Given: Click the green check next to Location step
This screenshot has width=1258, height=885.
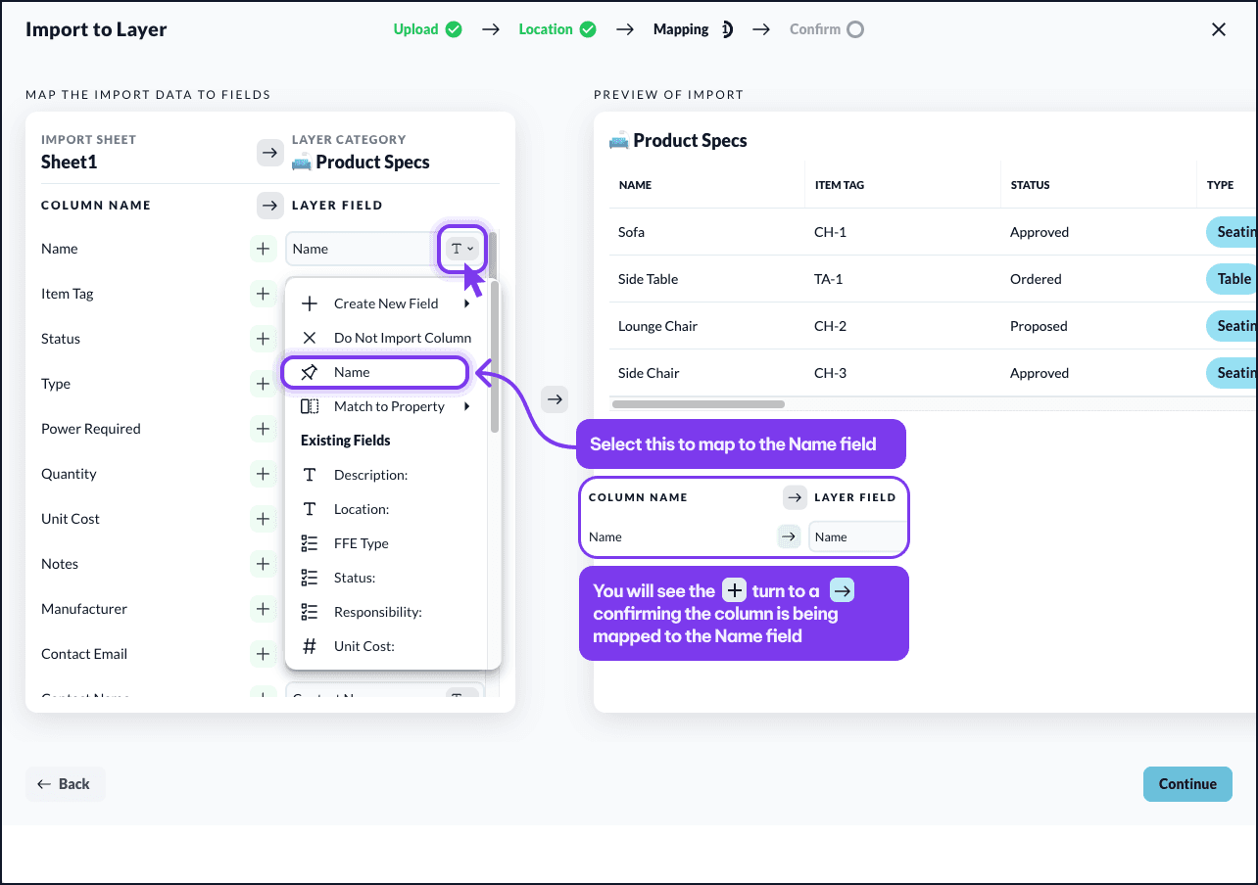Looking at the screenshot, I should (588, 29).
